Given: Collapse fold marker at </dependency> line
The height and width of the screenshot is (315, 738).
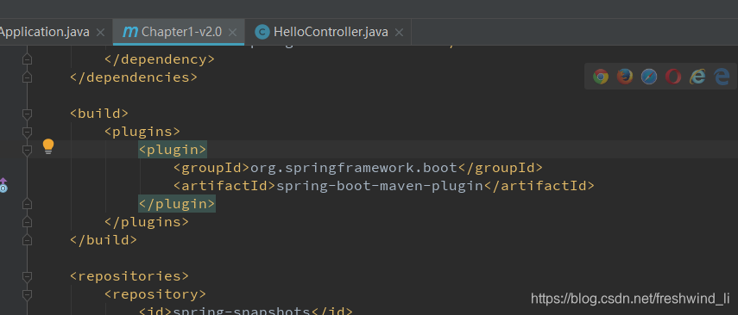Looking at the screenshot, I should point(28,59).
